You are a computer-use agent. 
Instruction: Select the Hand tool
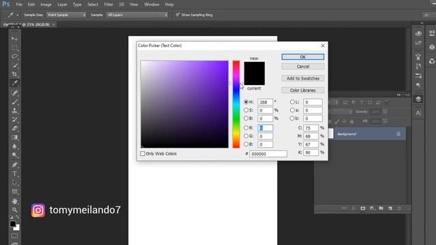click(x=14, y=201)
